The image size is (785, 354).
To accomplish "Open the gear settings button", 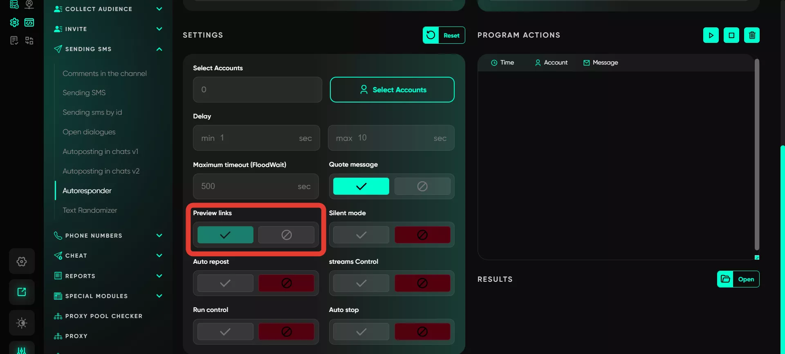I will point(22,261).
